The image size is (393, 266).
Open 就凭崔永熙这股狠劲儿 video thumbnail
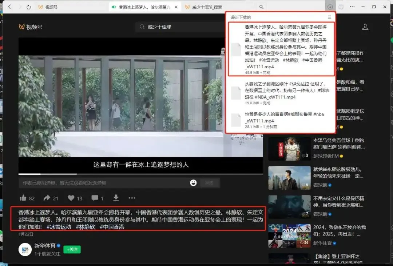(x=289, y=178)
